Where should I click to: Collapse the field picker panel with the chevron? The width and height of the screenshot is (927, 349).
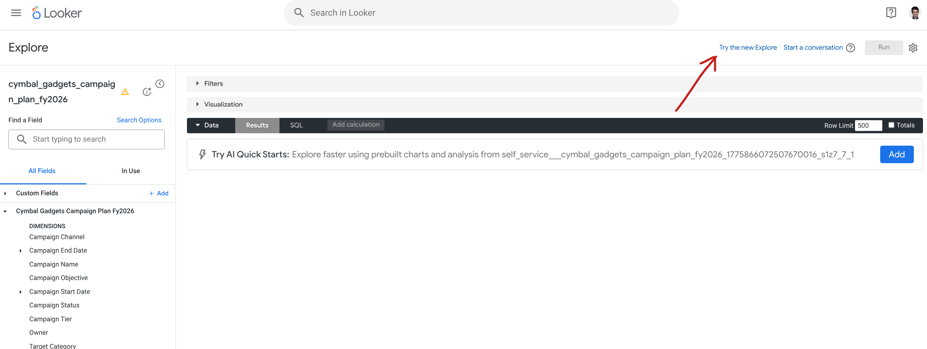(x=160, y=83)
